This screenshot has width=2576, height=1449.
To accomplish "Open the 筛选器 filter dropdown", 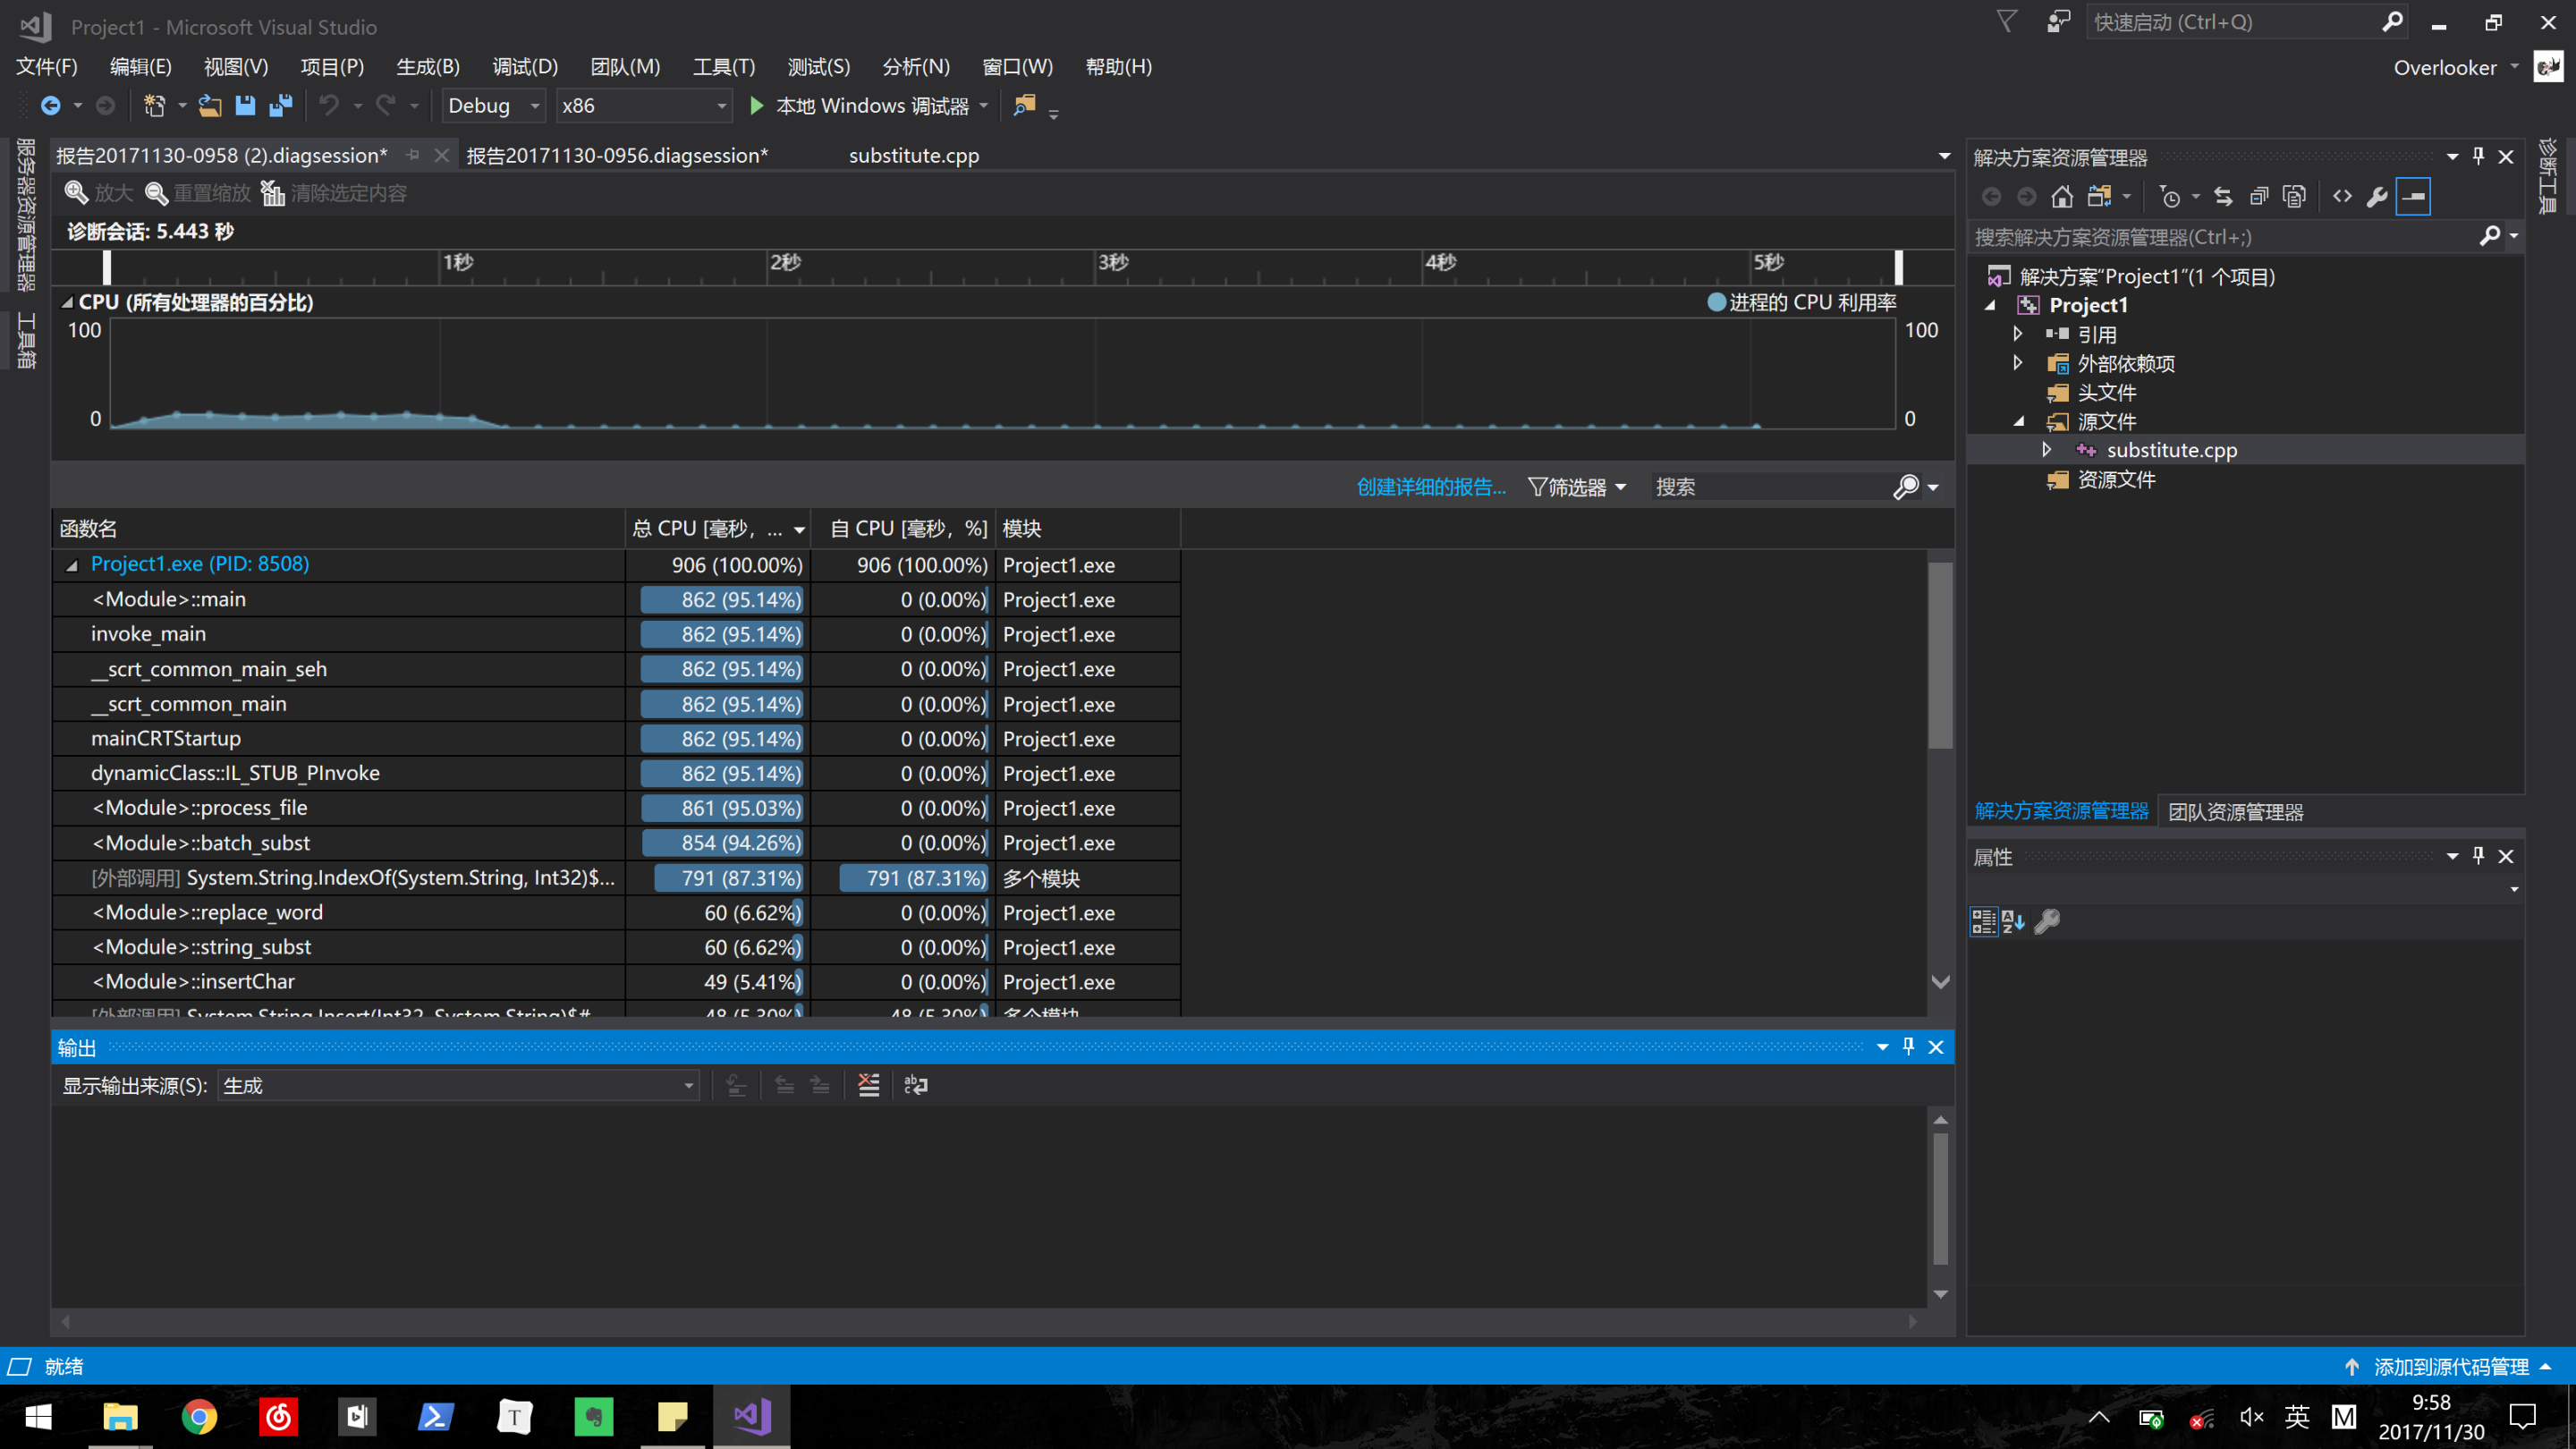I will [1577, 487].
